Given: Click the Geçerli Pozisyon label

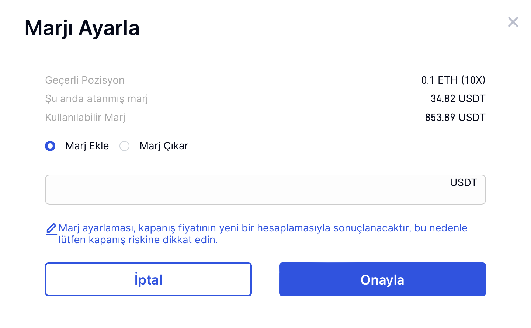Looking at the screenshot, I should 85,80.
